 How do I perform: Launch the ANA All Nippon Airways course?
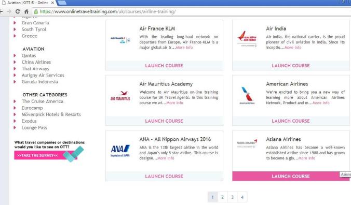coord(164,176)
